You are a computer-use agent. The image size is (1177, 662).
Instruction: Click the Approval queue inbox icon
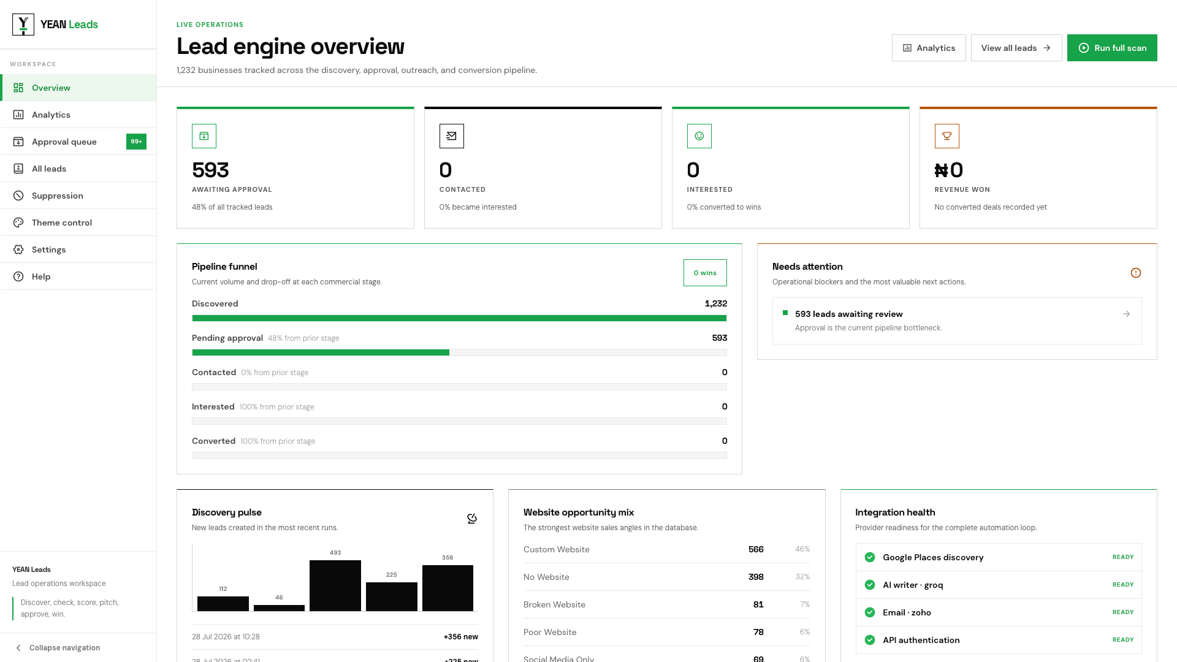[x=18, y=142]
